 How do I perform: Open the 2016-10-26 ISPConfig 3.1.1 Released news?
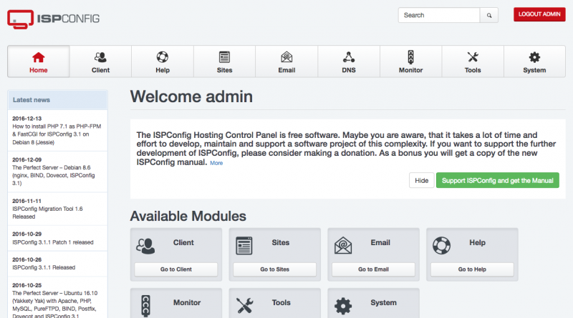pyautogui.click(x=44, y=267)
